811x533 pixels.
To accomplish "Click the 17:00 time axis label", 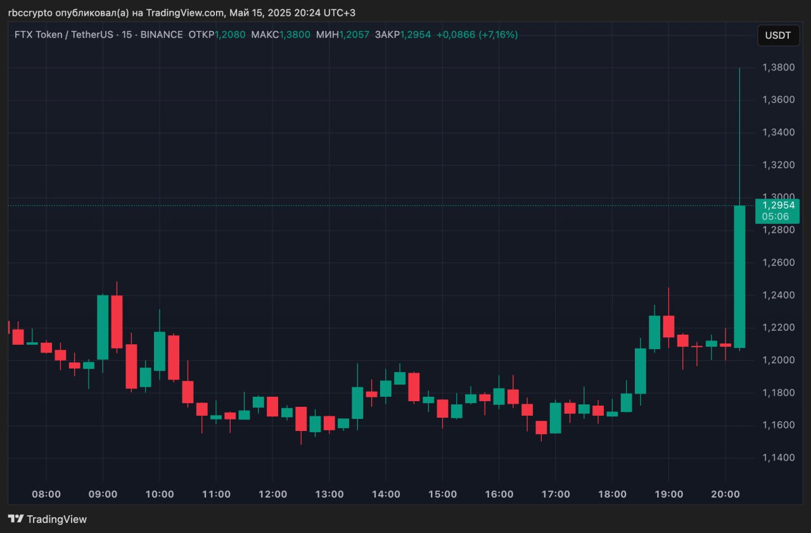I will pos(556,494).
